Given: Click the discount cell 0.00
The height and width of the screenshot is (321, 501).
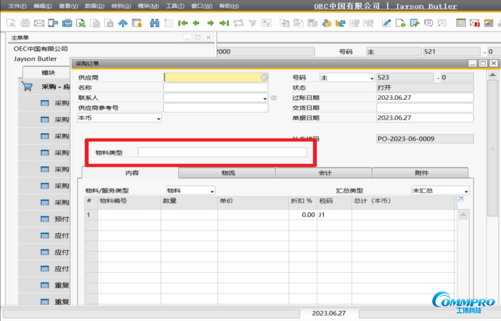Looking at the screenshot, I should tap(303, 215).
